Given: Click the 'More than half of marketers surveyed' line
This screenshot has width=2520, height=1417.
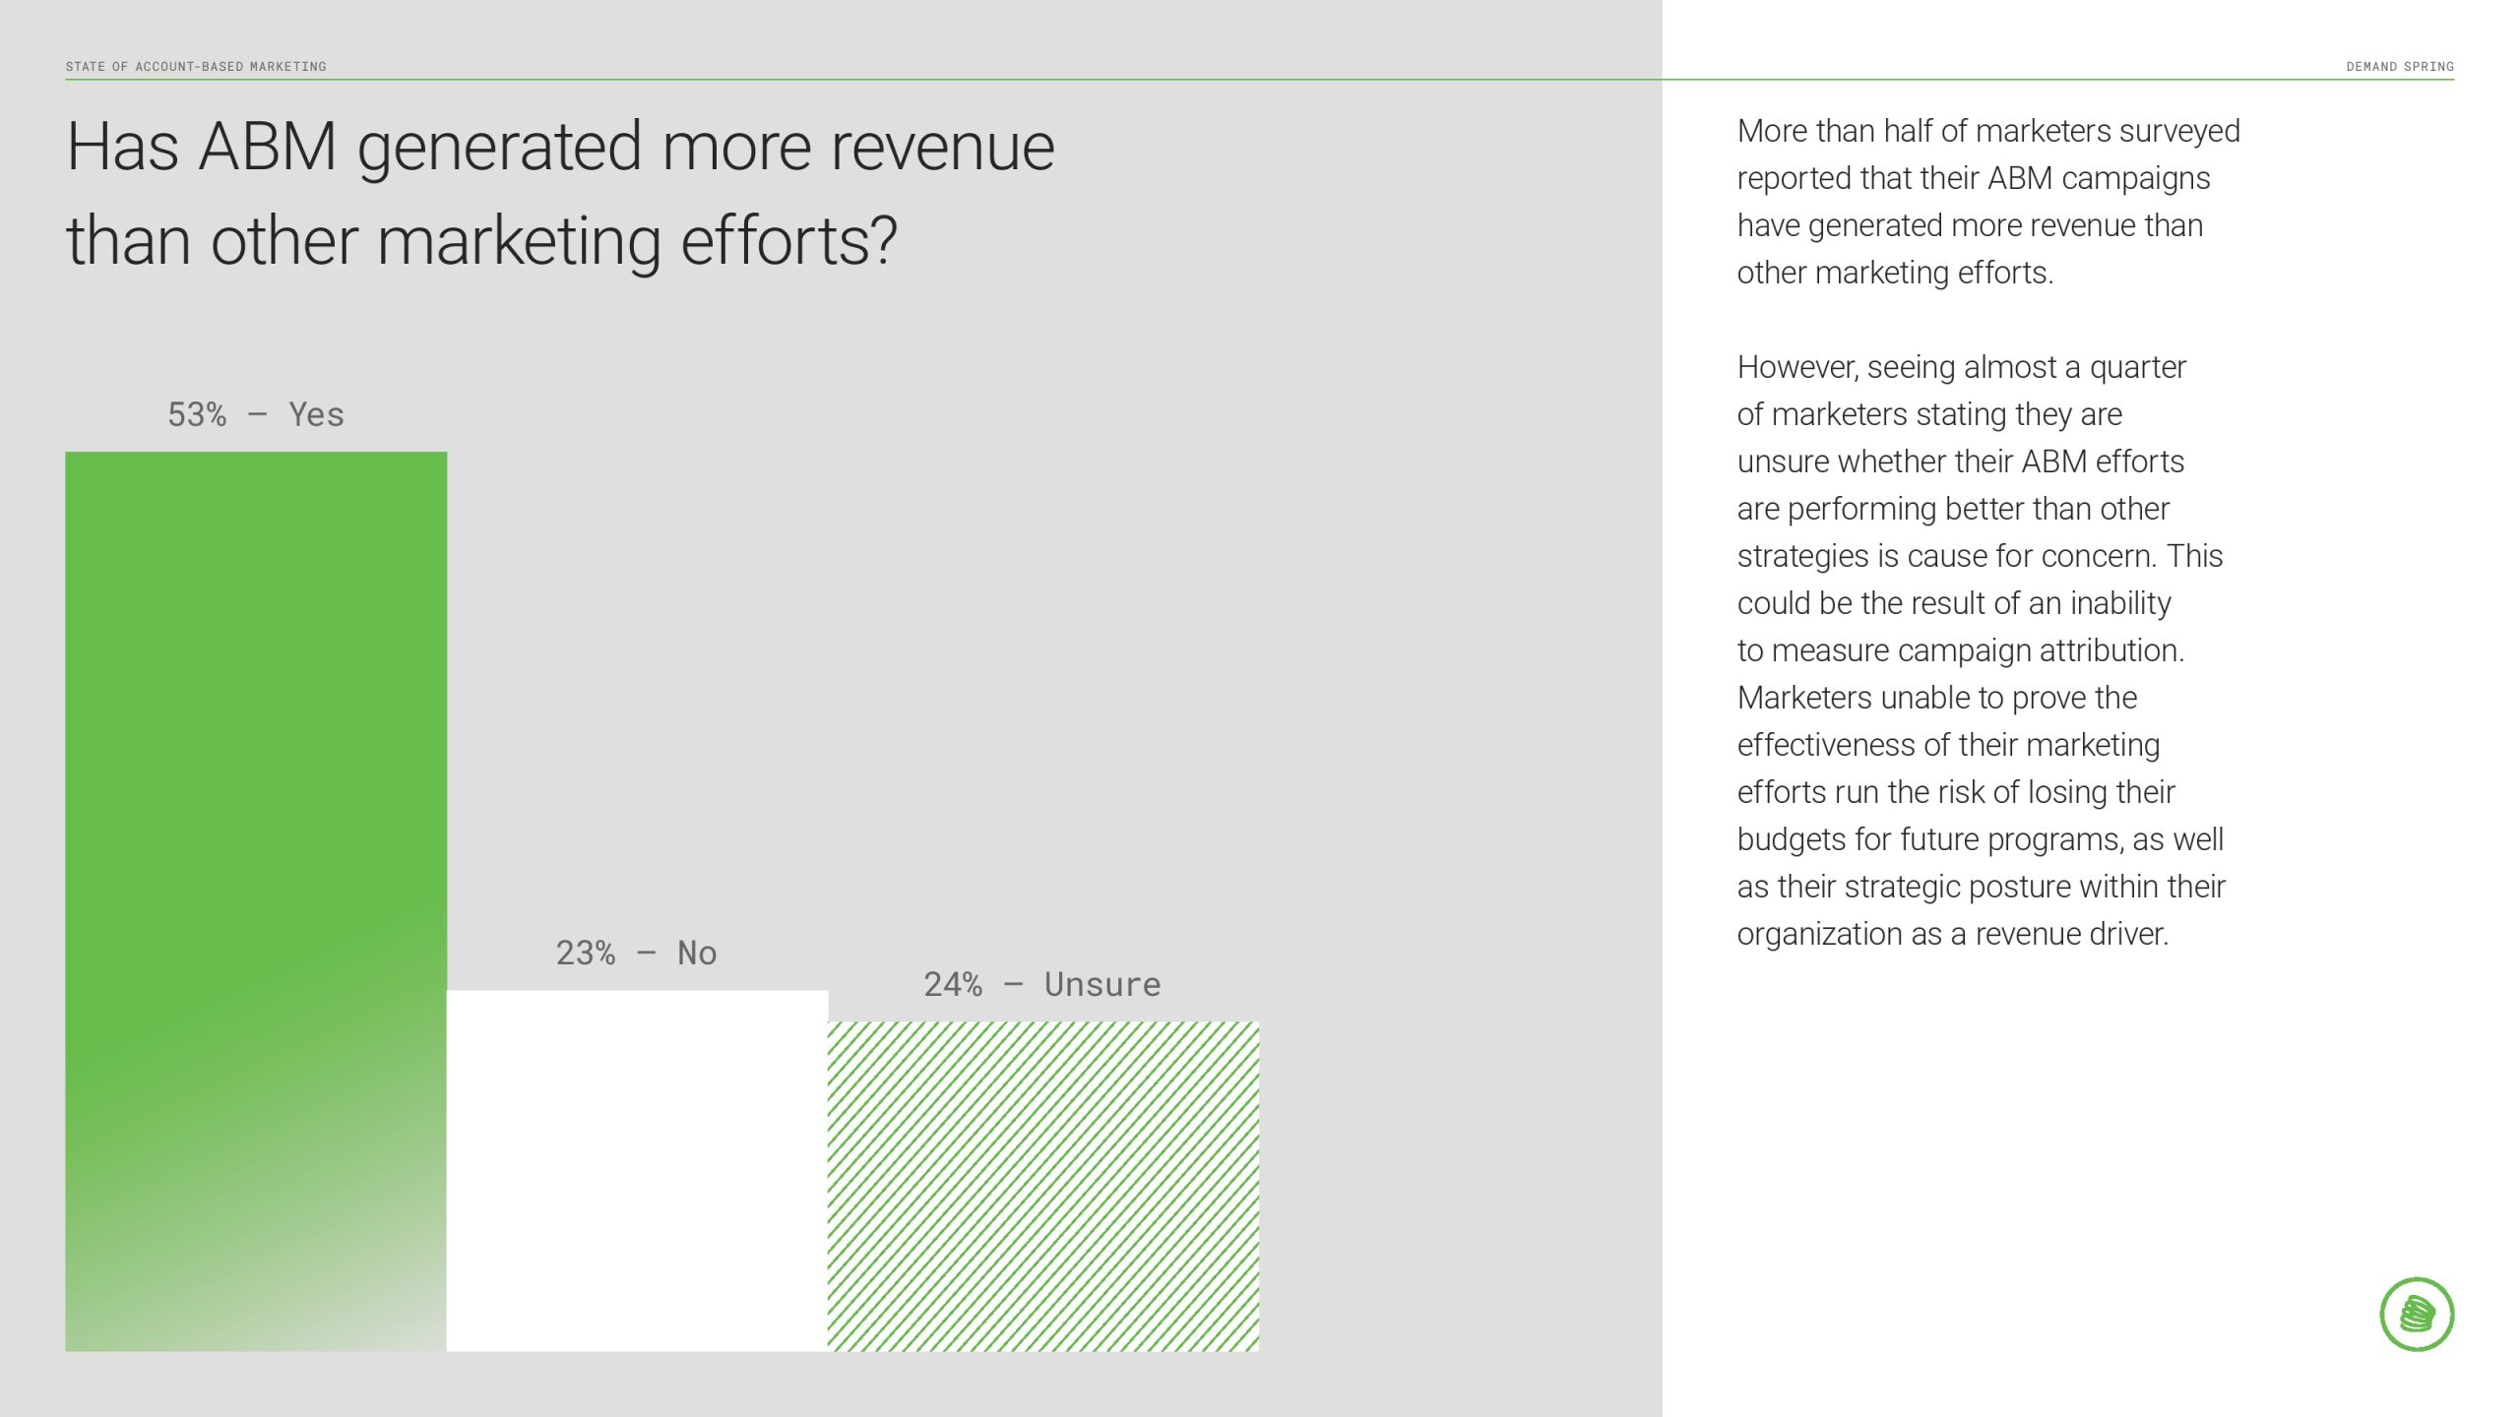Looking at the screenshot, I should [x=1987, y=131].
